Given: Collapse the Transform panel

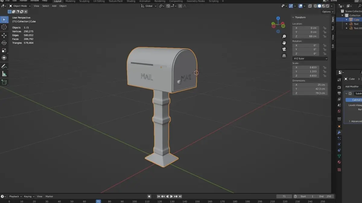Looking at the screenshot, I should point(293,17).
